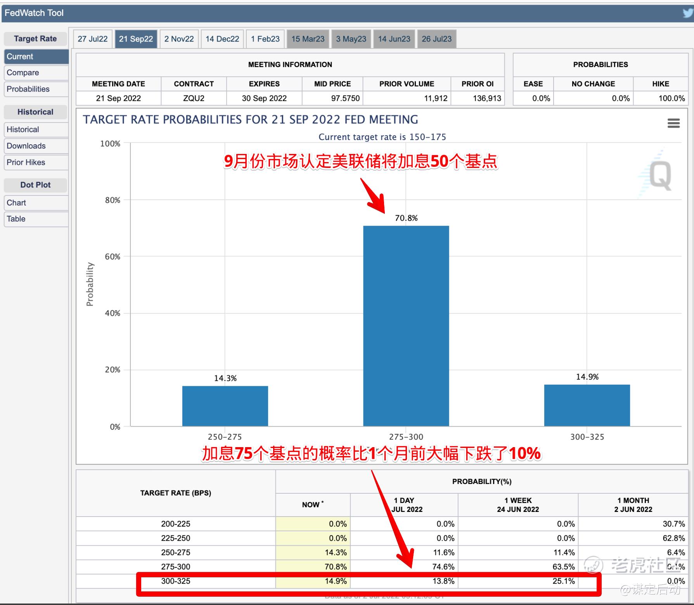Click the 1 WEEK 24 JUN 2022 header

518,505
